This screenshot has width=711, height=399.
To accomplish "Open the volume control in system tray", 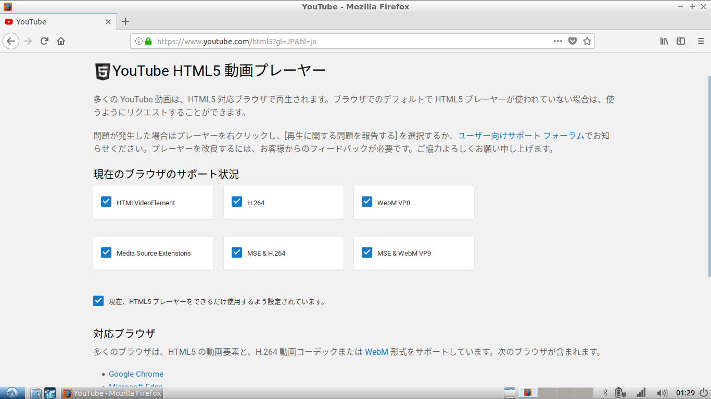I will coord(662,393).
